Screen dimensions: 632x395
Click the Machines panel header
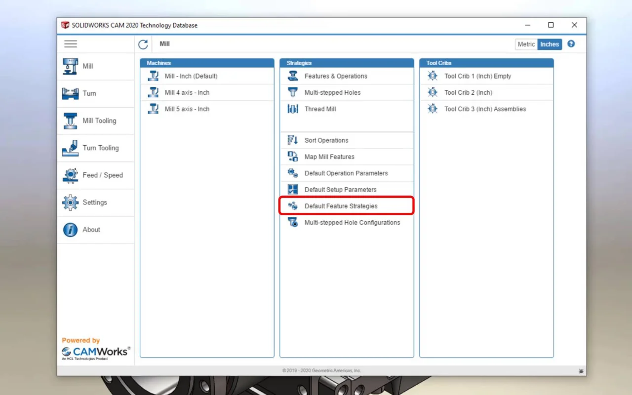(x=207, y=63)
